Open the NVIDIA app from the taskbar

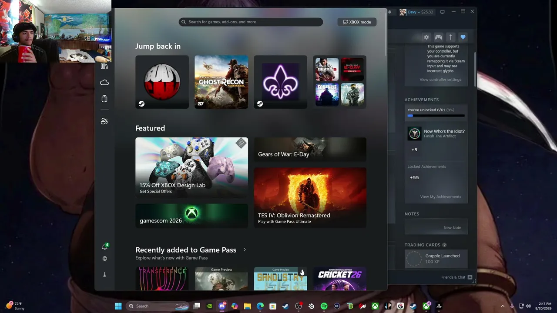(x=209, y=306)
